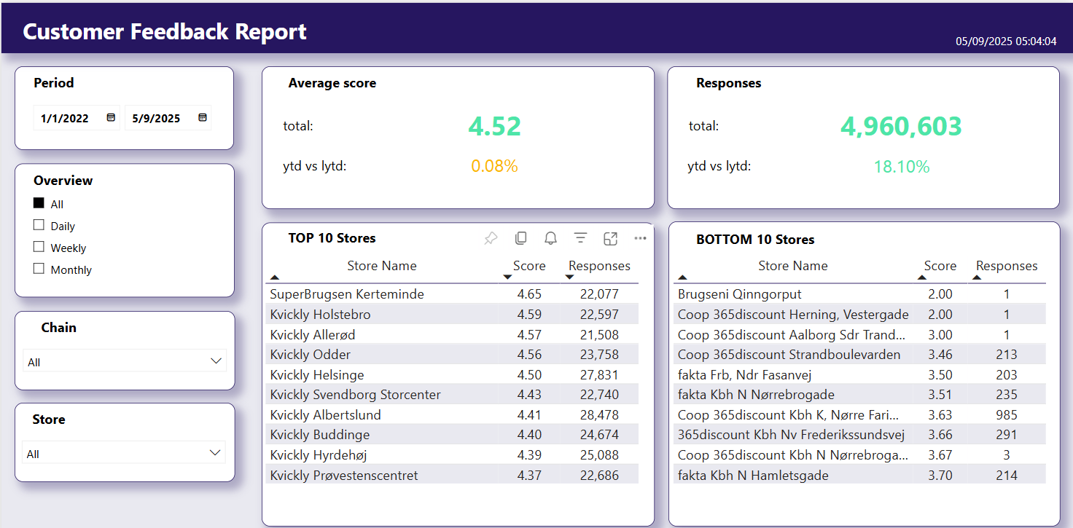Screen dimensions: 1073x528
Task: Check the Monthly overview option
Action: click(39, 269)
